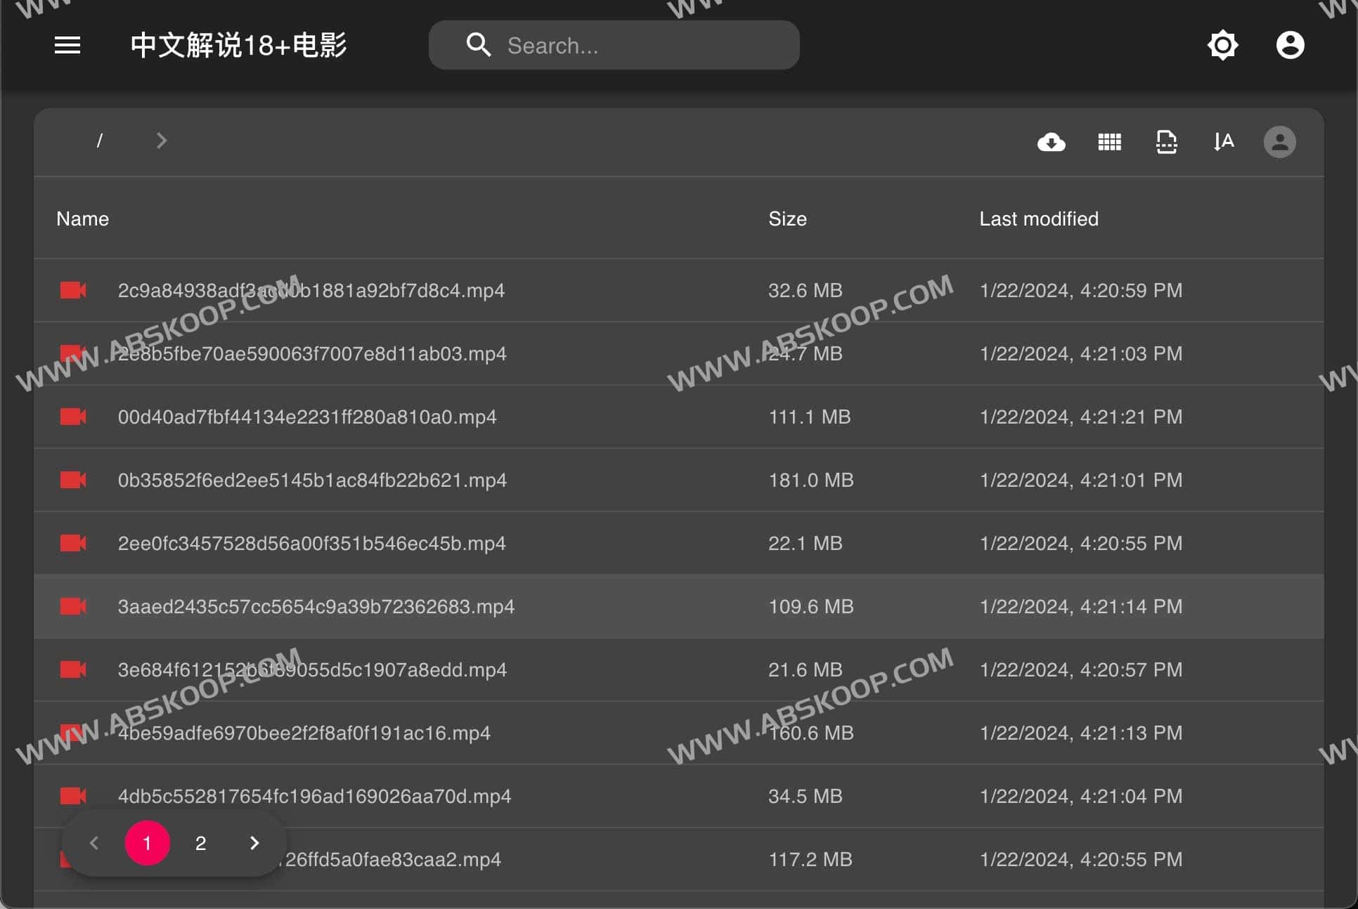Toggle sort by Size column

pos(788,219)
